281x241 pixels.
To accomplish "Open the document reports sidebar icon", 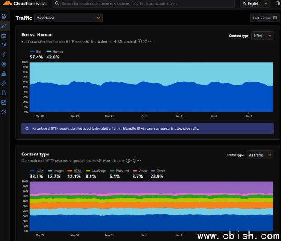I will [x=4, y=93].
